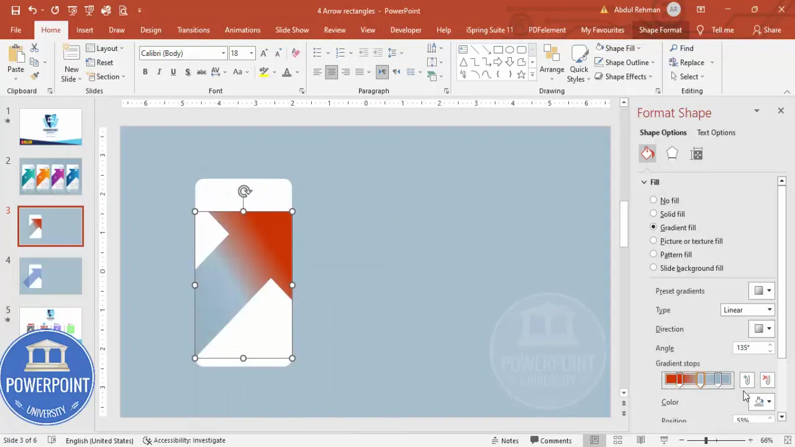Click the Format Painter brush icon

35,76
